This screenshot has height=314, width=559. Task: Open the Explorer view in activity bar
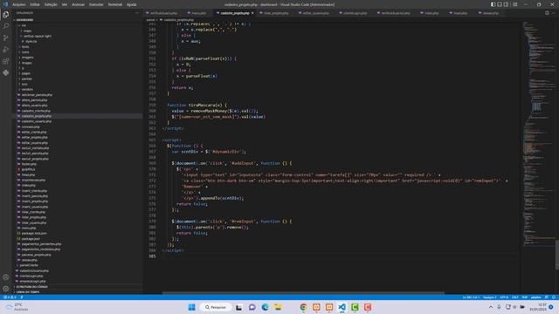point(6,15)
